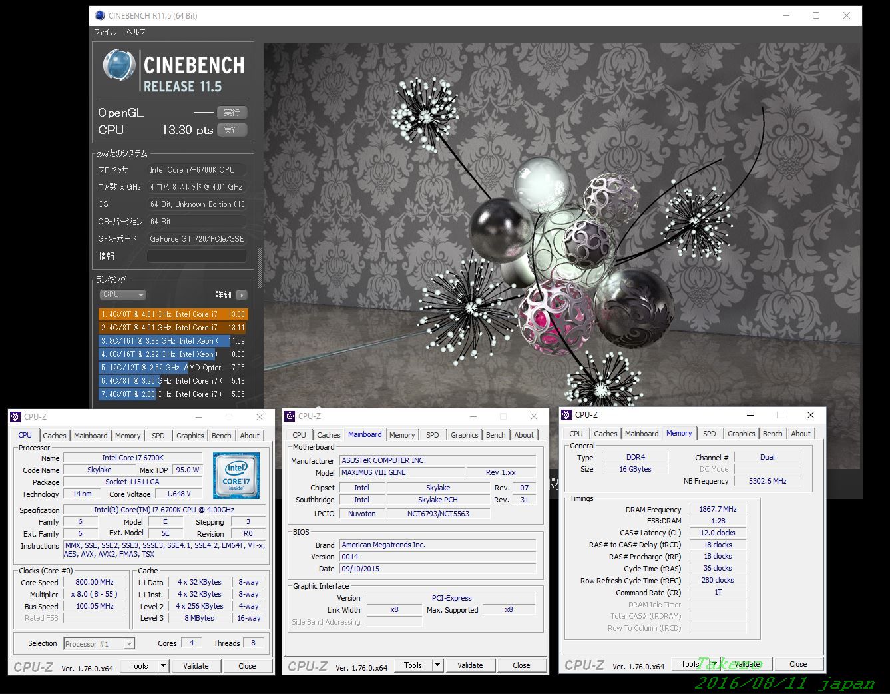Click CPU-Z icon in Memory window title
The width and height of the screenshot is (890, 694).
[567, 414]
